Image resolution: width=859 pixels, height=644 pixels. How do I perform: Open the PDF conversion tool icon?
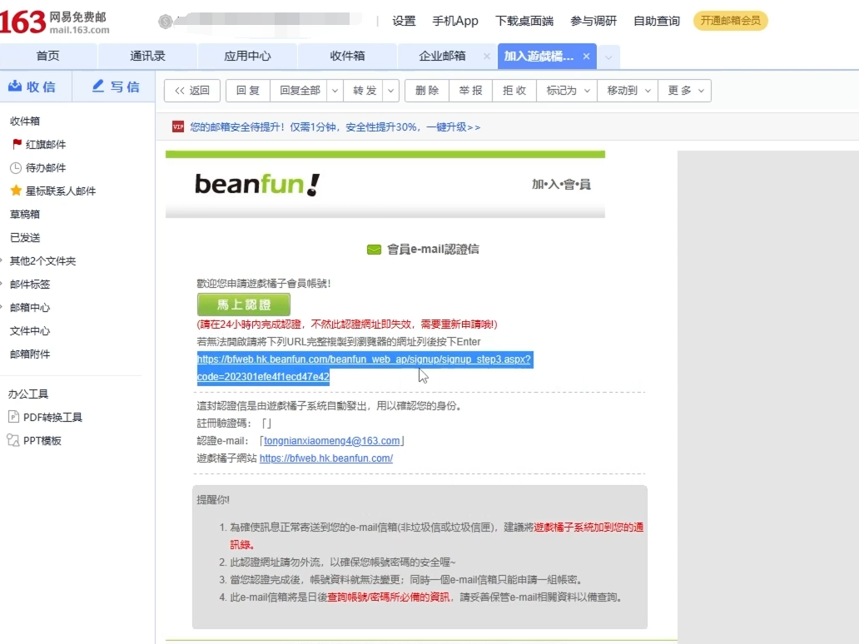(x=14, y=417)
